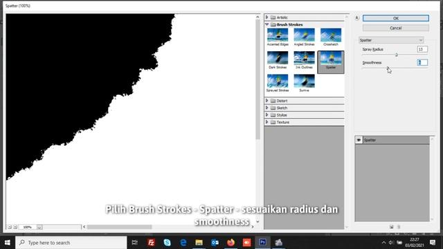This screenshot has width=443, height=249.
Task: Open the orange recorder app in taskbar
Action: click(246, 243)
